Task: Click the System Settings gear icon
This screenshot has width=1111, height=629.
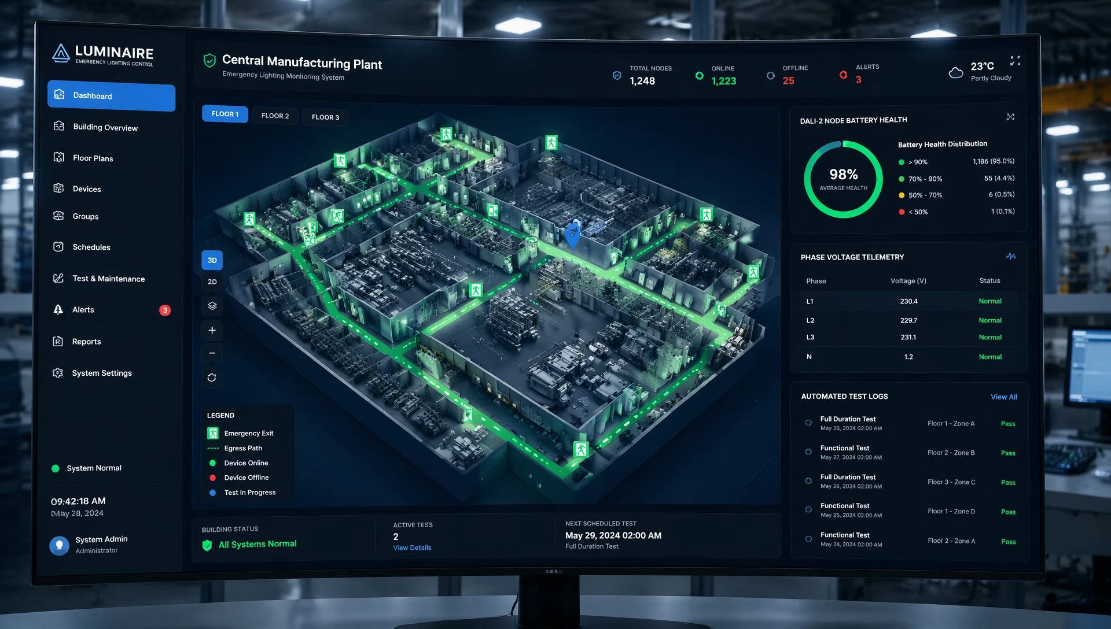Action: coord(58,373)
